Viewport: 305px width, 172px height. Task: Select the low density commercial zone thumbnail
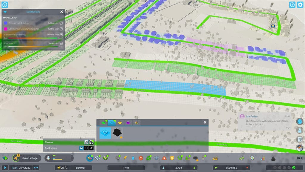(x=105, y=133)
